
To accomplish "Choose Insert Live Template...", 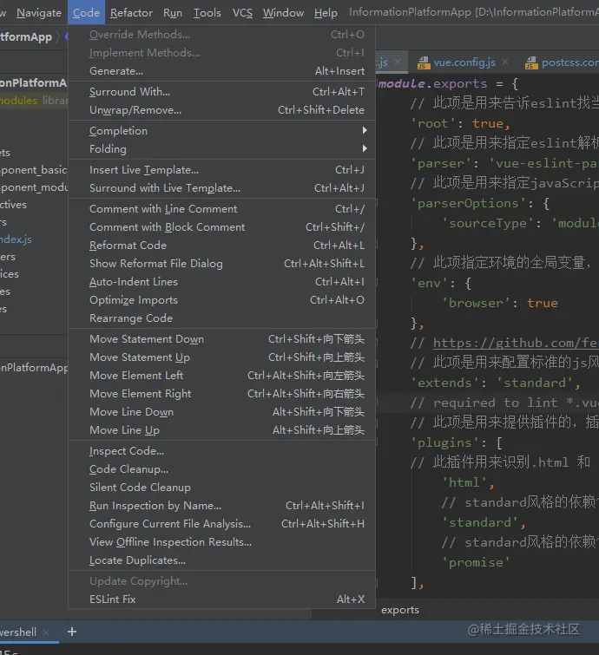I will [221, 169].
